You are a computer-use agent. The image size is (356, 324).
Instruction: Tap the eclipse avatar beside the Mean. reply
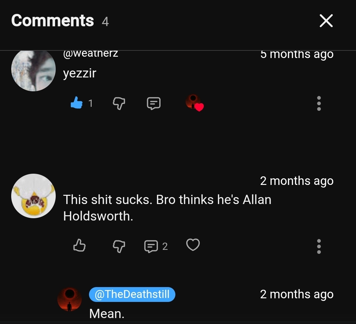(x=70, y=299)
